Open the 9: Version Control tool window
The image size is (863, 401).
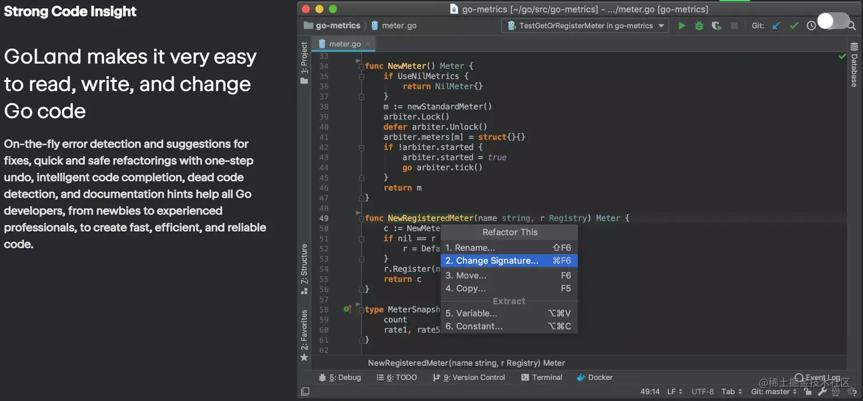(x=469, y=378)
